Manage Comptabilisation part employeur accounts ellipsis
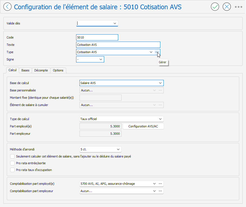246x207 pixels. coord(160,191)
